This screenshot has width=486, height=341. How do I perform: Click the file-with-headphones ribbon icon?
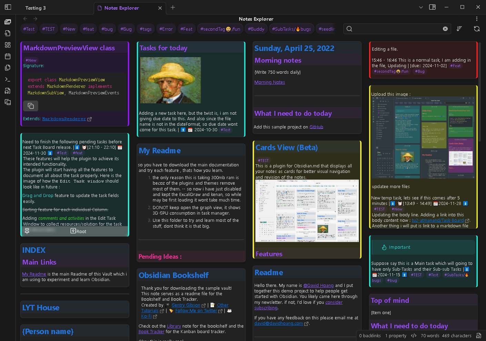pos(8,91)
